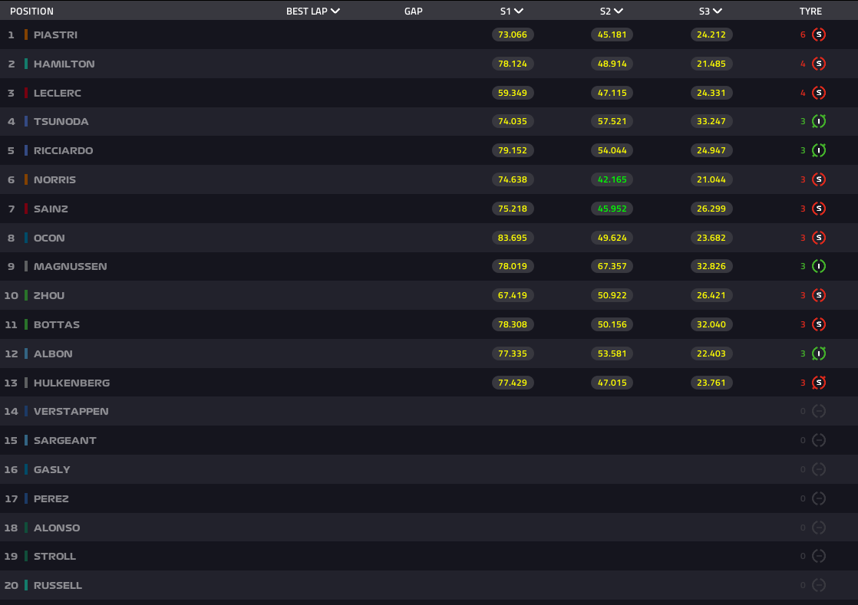Click Sainz's green S2 time 45.952

coord(612,209)
